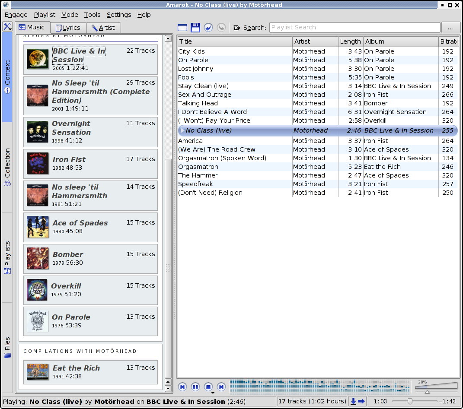Open the Settings menu
The height and width of the screenshot is (409, 463).
[x=119, y=15]
